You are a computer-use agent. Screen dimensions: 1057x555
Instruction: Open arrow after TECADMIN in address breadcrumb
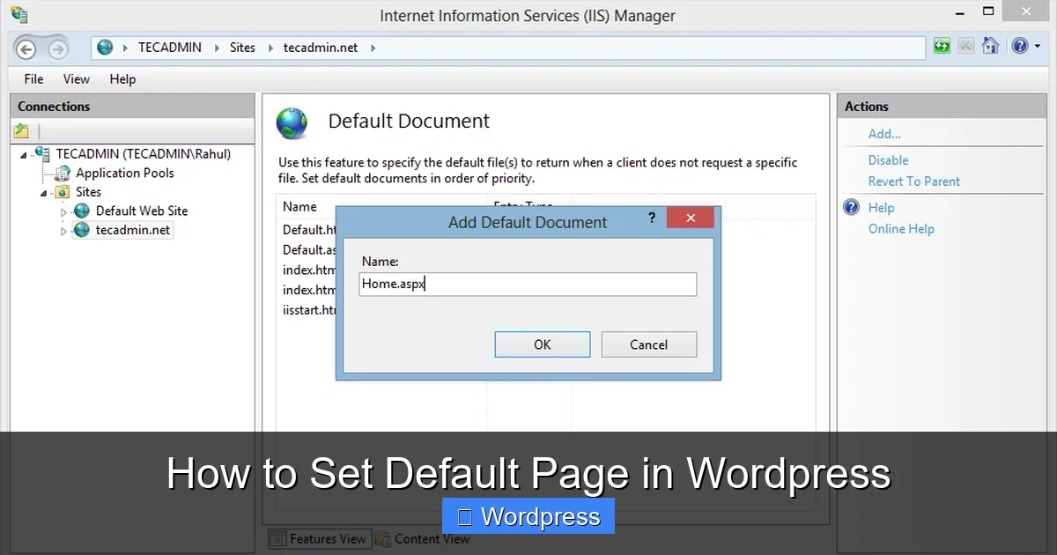pyautogui.click(x=217, y=48)
